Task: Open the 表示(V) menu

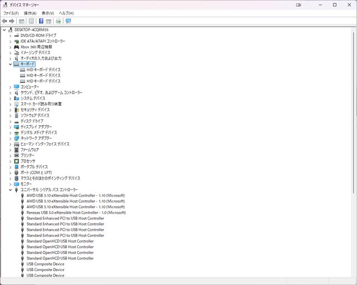Action: [x=48, y=13]
